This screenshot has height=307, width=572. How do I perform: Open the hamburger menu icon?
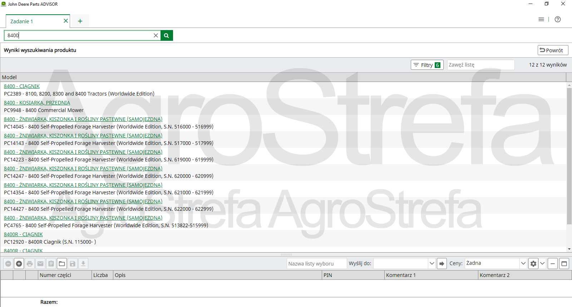click(x=541, y=19)
